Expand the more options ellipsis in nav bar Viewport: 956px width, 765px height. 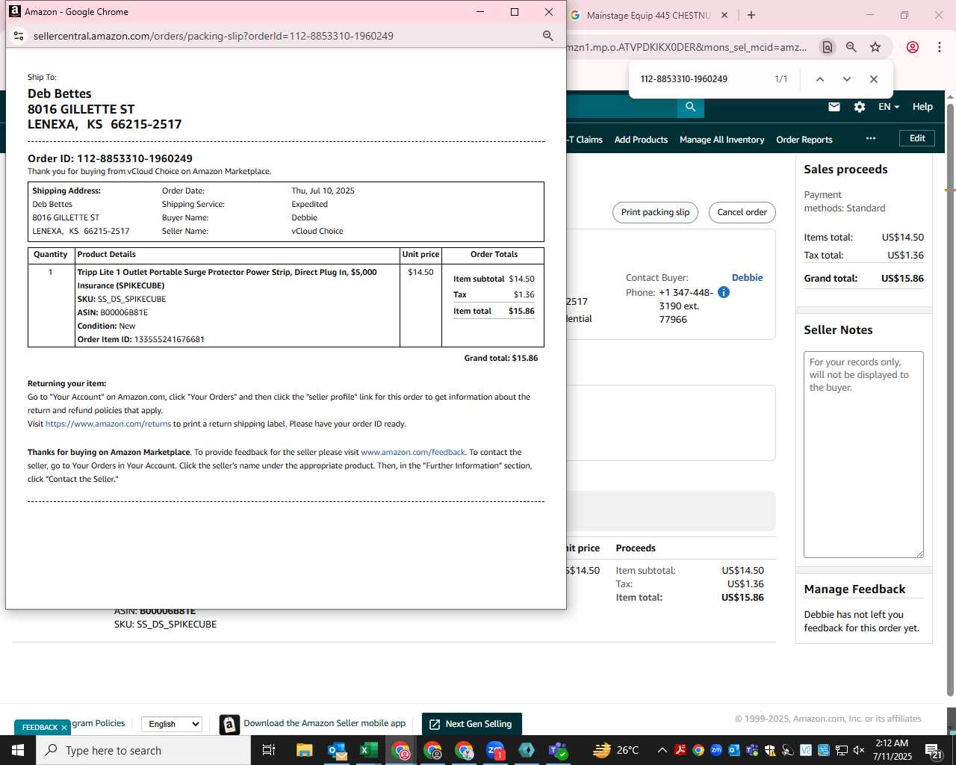[x=870, y=138]
